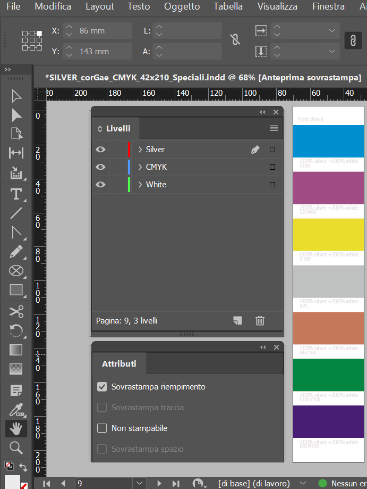
Task: Hide the CMYK layer
Action: click(100, 167)
